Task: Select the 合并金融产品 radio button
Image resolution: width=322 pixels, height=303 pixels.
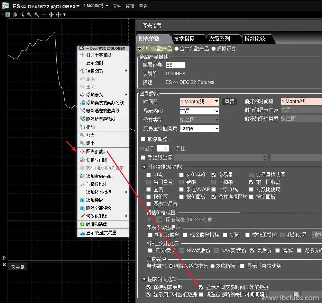Action: click(177, 49)
